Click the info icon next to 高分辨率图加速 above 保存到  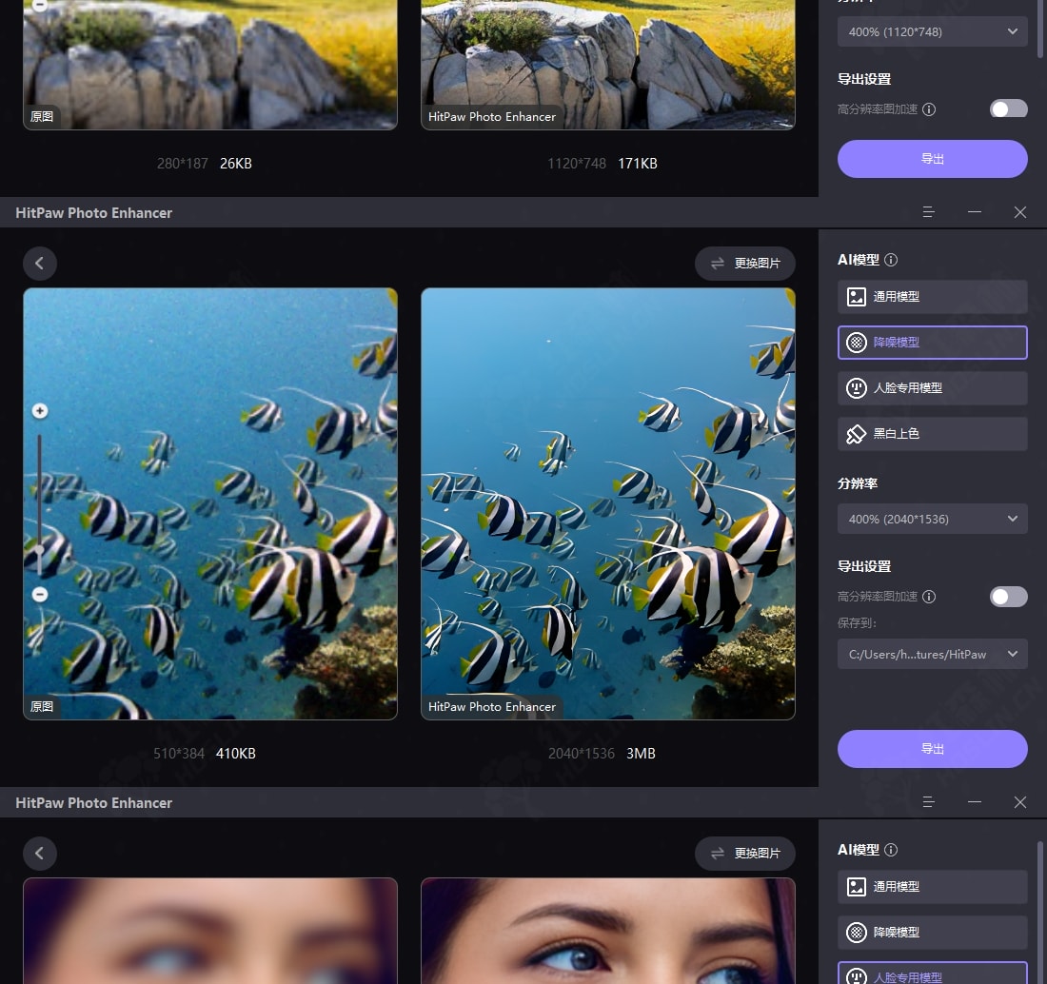(929, 597)
